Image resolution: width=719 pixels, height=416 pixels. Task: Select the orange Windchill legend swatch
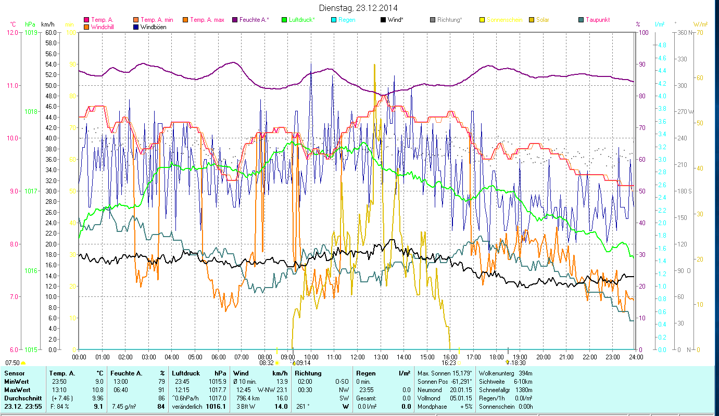point(86,27)
